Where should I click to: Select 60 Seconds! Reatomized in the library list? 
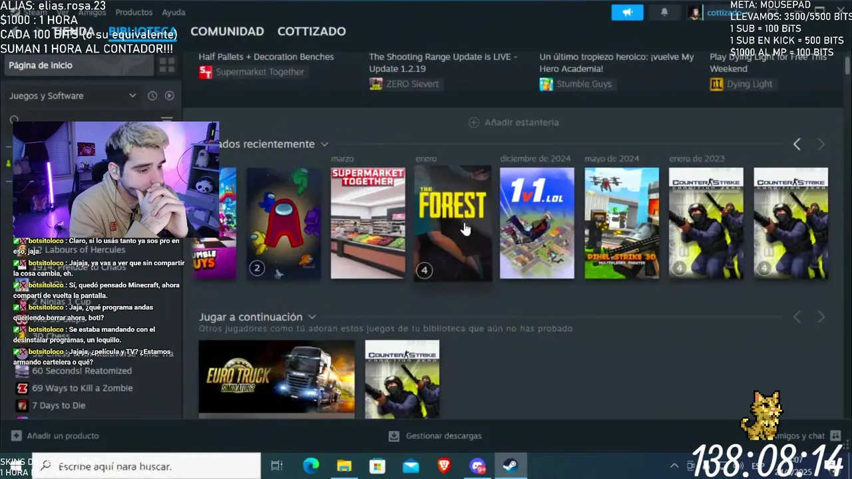82,371
